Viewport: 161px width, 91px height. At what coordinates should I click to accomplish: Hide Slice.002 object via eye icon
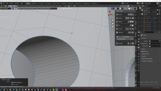pos(159,12)
